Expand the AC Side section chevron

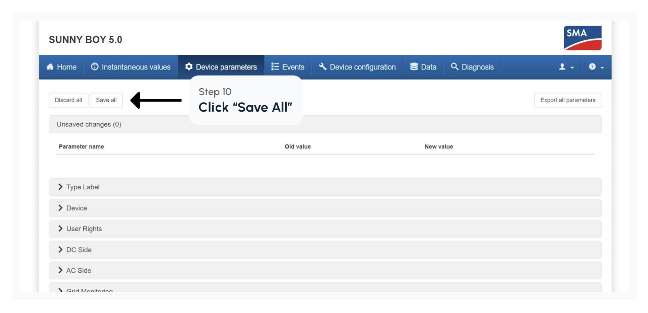tap(60, 270)
